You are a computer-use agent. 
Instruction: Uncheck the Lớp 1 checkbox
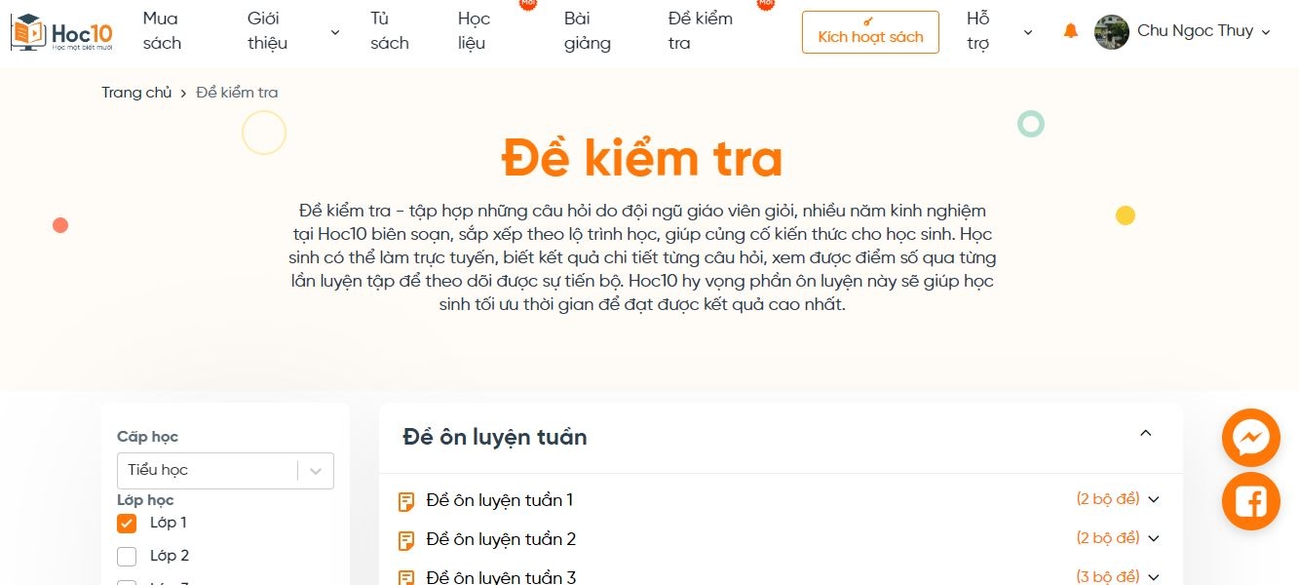point(127,524)
